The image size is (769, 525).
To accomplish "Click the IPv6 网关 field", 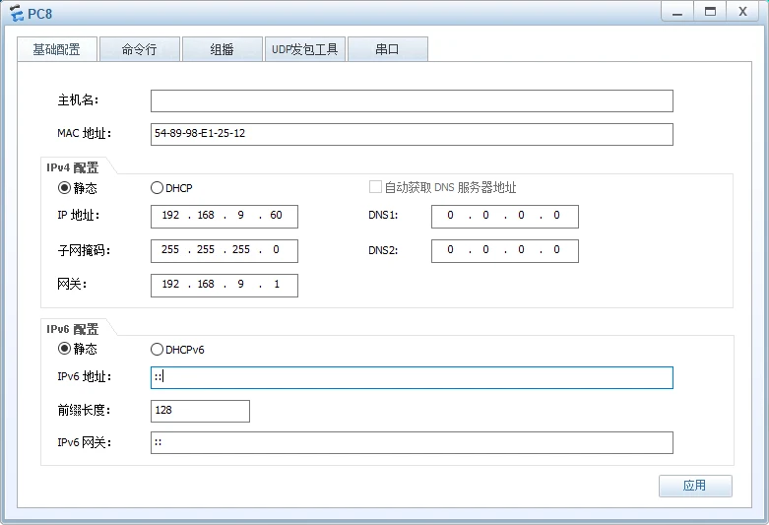I will pyautogui.click(x=412, y=442).
